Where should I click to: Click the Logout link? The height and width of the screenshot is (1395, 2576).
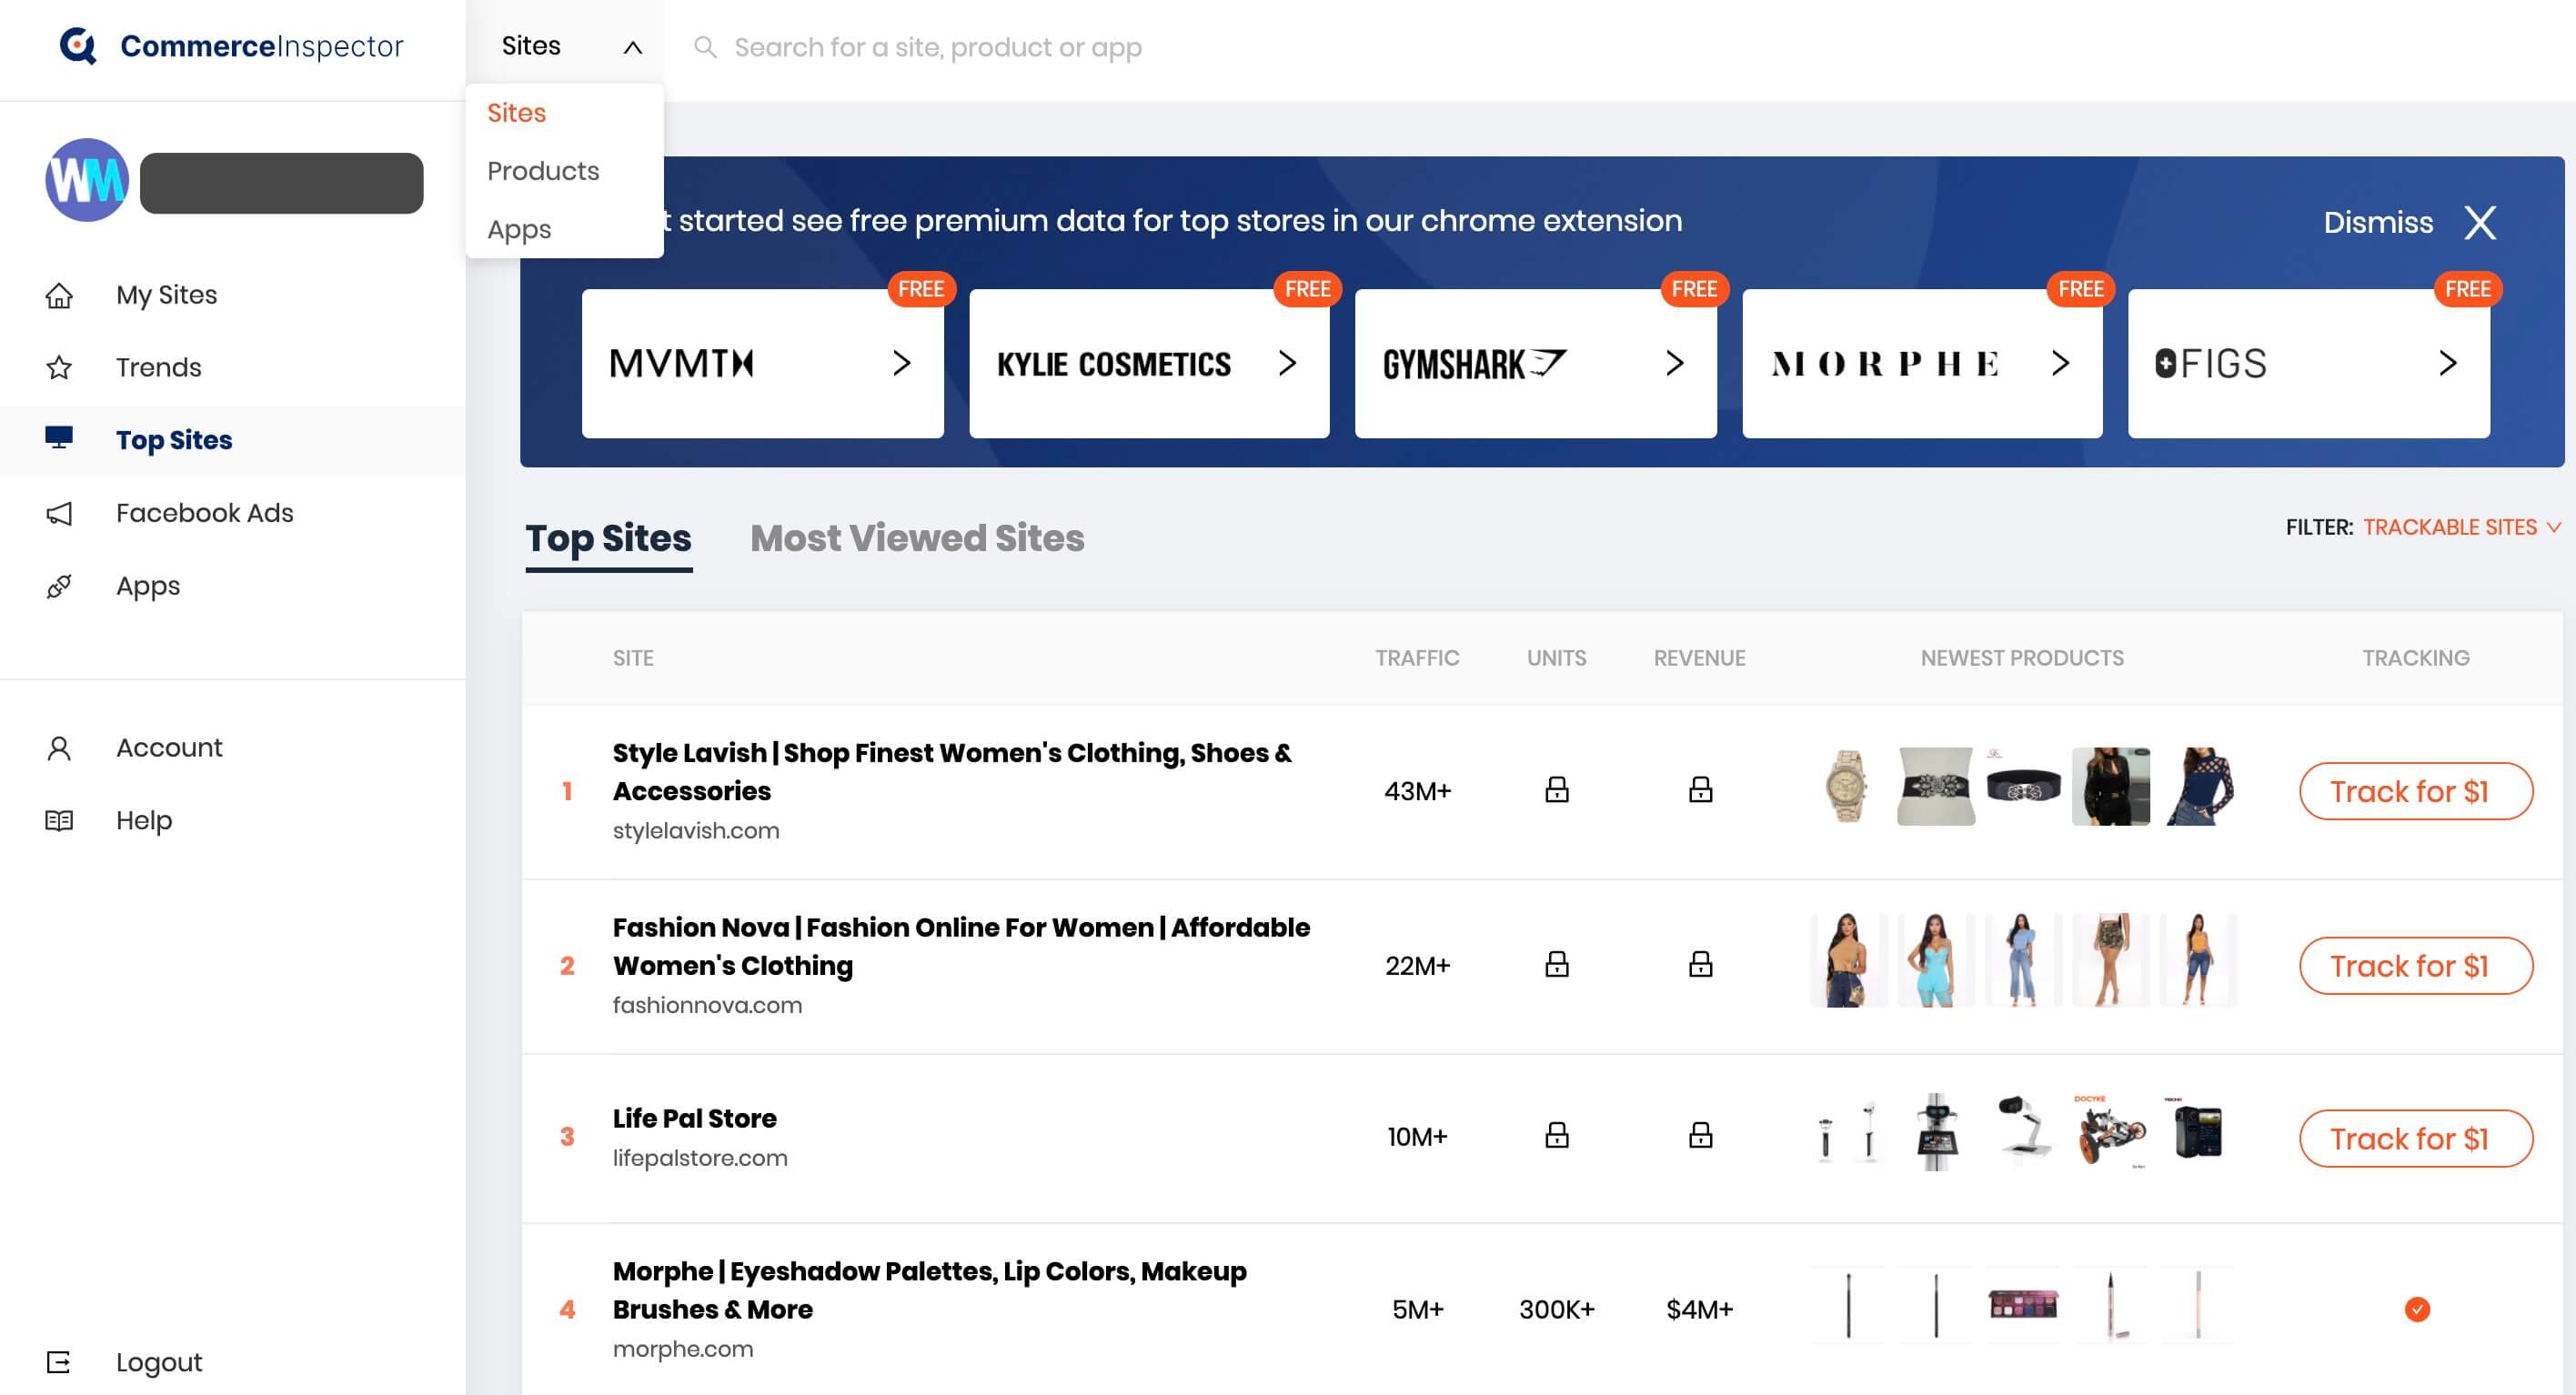coord(158,1362)
